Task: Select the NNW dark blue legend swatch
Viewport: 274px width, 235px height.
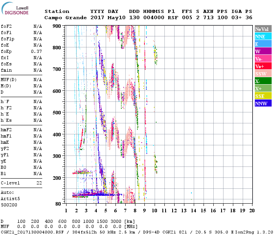Action: pyautogui.click(x=263, y=103)
